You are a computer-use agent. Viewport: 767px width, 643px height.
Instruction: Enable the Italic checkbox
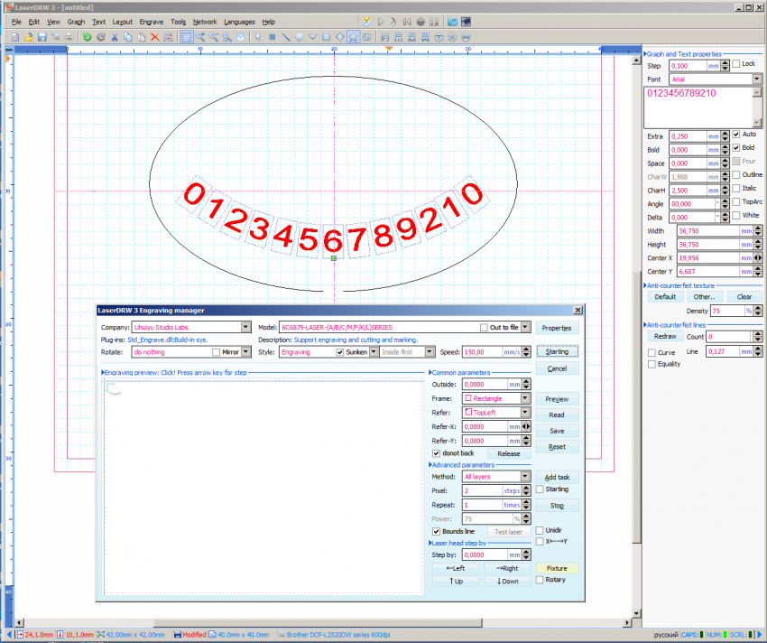(736, 188)
